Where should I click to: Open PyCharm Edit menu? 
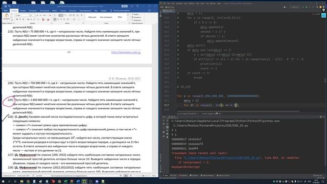(169, 4)
